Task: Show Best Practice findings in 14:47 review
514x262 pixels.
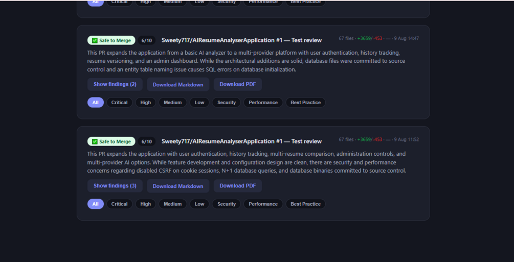Action: pyautogui.click(x=305, y=103)
